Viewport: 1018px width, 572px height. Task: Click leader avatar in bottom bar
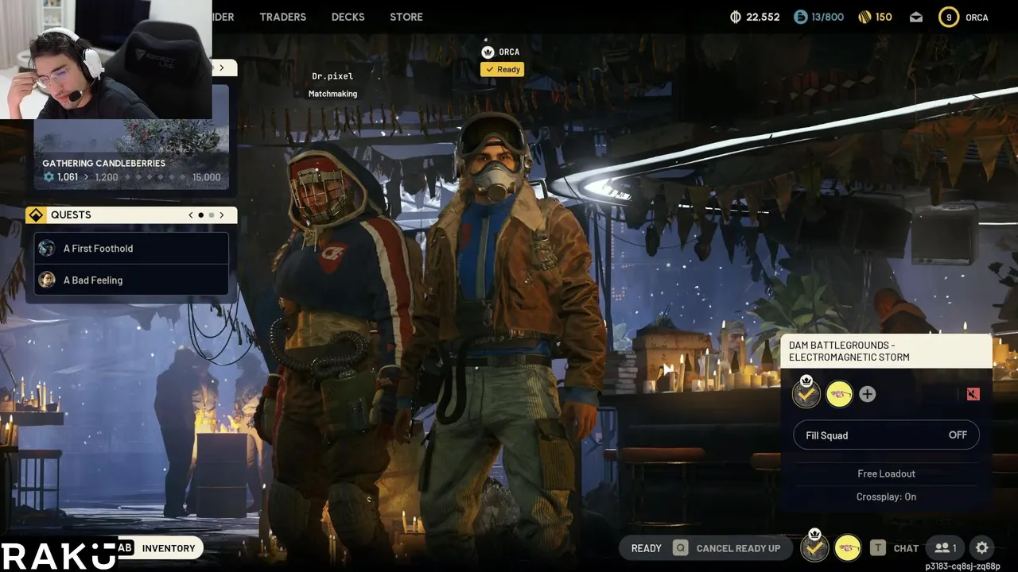point(814,547)
